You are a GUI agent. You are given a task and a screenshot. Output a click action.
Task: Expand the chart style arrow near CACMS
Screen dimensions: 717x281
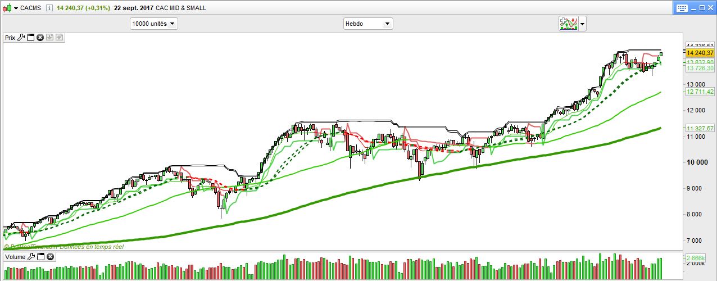15,8
